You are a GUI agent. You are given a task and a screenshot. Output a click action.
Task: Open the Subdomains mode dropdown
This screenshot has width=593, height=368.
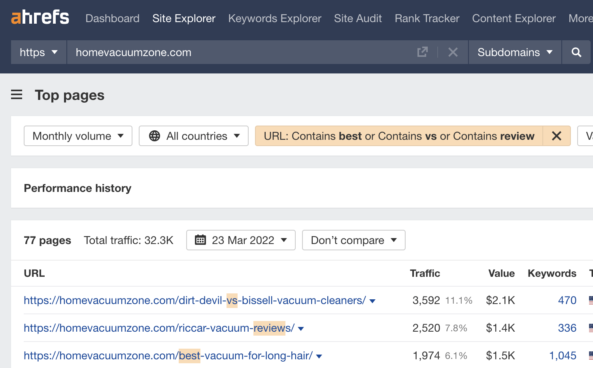(x=514, y=52)
